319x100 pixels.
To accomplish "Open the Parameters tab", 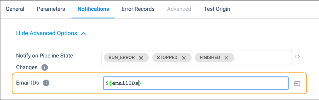I will click(51, 9).
